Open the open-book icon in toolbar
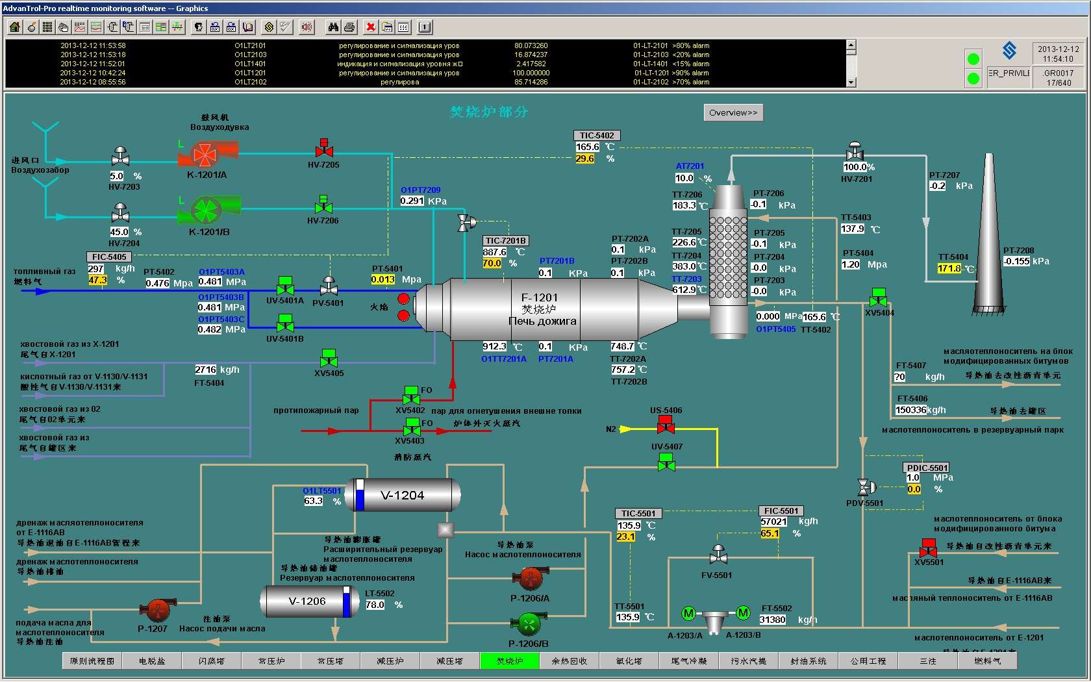 click(x=247, y=27)
